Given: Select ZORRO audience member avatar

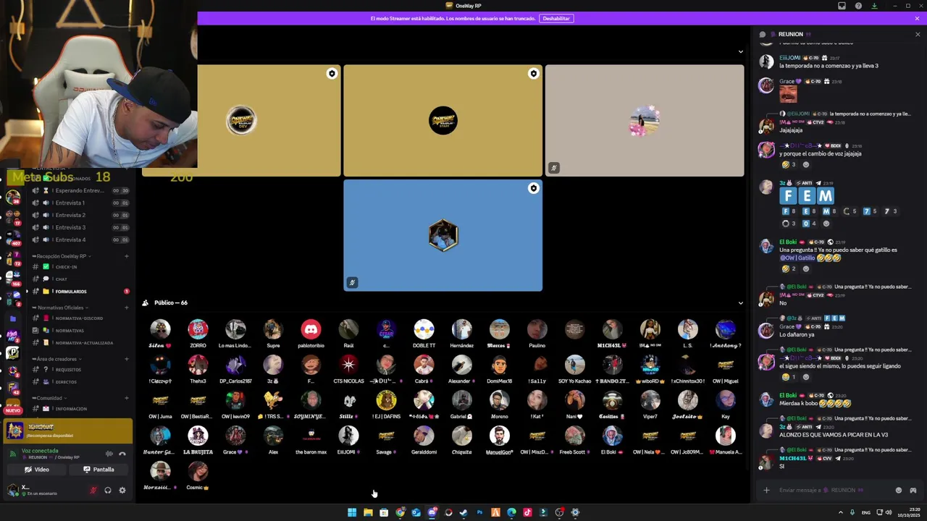Looking at the screenshot, I should (198, 330).
